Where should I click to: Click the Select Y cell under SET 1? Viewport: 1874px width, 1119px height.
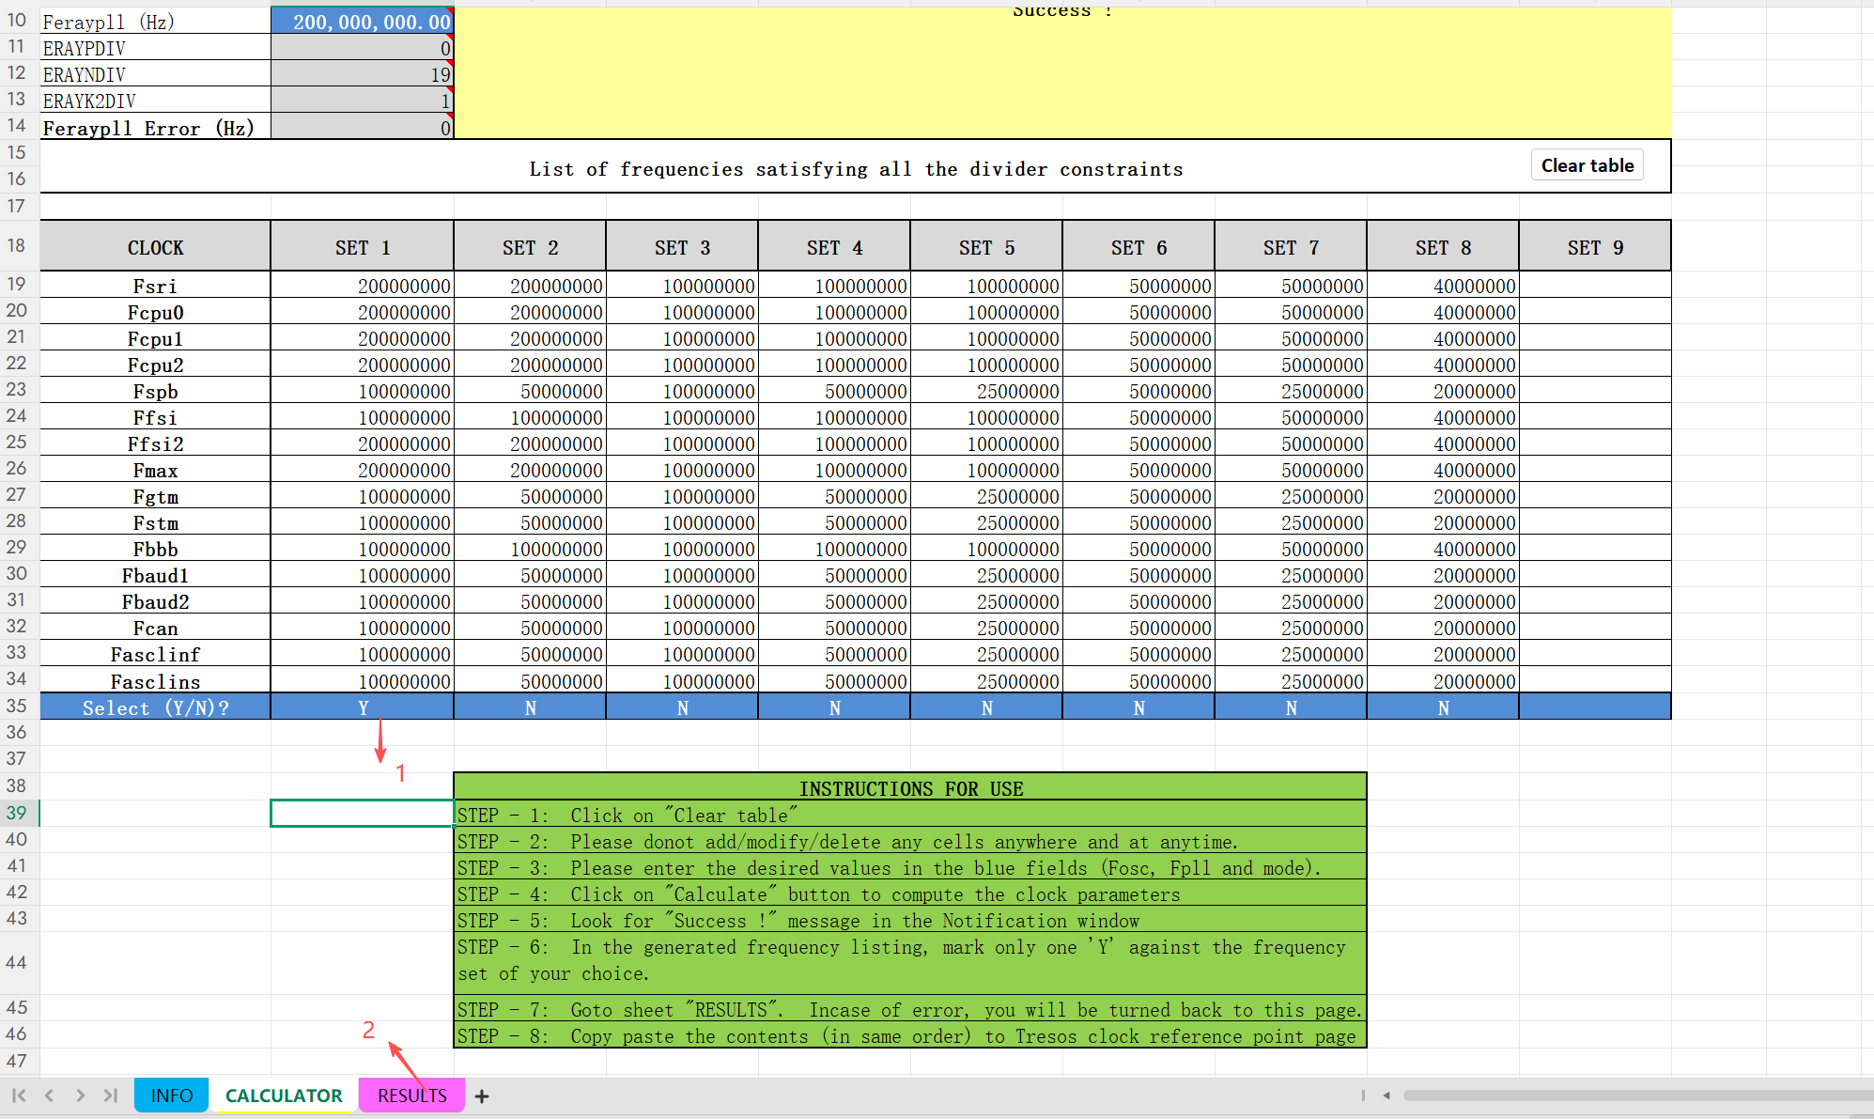coord(363,707)
